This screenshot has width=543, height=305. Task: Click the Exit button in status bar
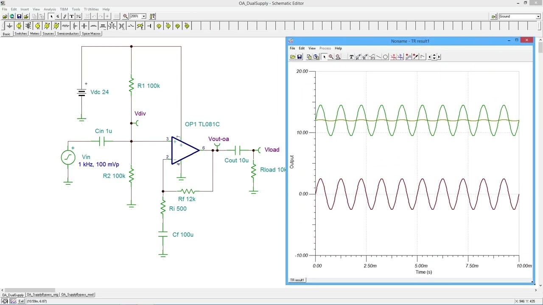[x=21, y=301]
